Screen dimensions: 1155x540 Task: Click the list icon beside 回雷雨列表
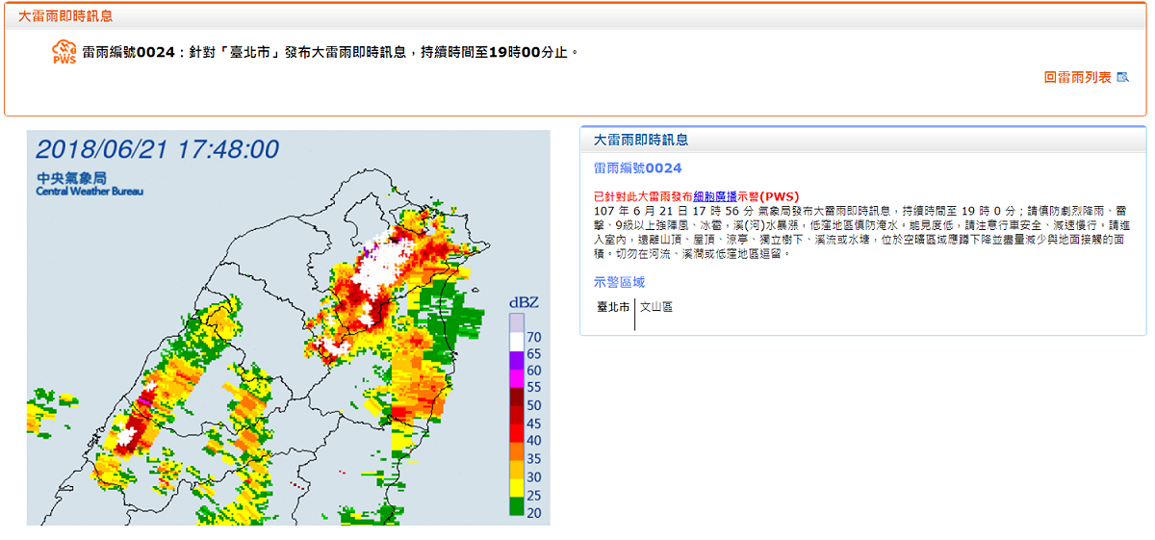pyautogui.click(x=1122, y=78)
